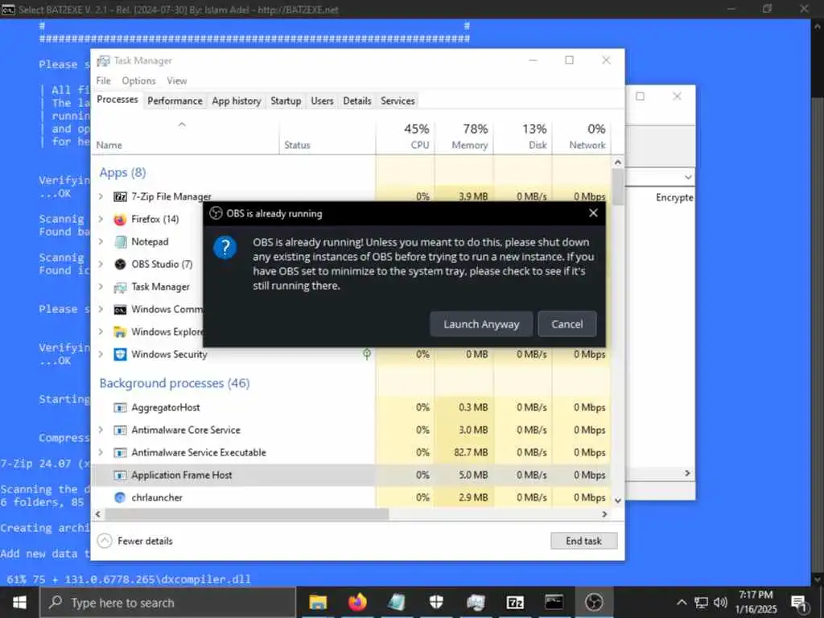Click Windows Explorer icon in process list
Image resolution: width=824 pixels, height=618 pixels.
121,332
